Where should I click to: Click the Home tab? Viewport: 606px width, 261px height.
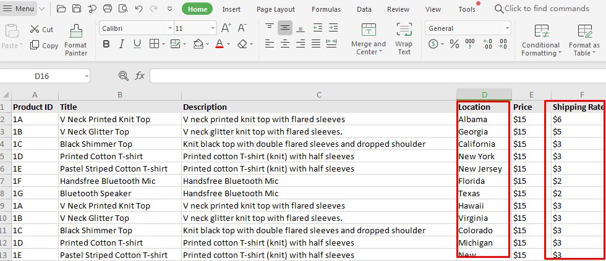[197, 9]
